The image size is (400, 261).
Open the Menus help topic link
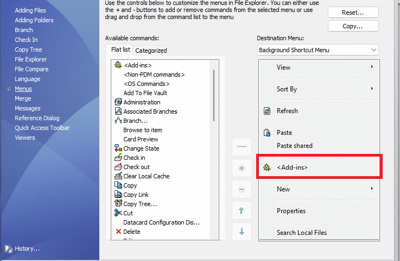(23, 89)
